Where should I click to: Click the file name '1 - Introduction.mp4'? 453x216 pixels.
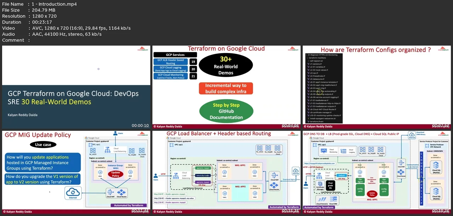(54, 4)
